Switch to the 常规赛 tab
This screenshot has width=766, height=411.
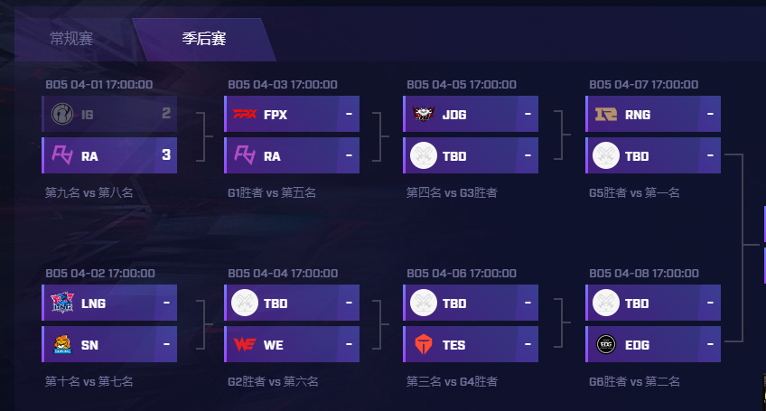coord(71,38)
